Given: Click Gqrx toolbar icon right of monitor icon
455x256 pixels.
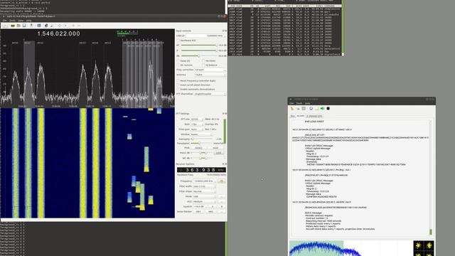Looking at the screenshot, I should click(45, 26).
